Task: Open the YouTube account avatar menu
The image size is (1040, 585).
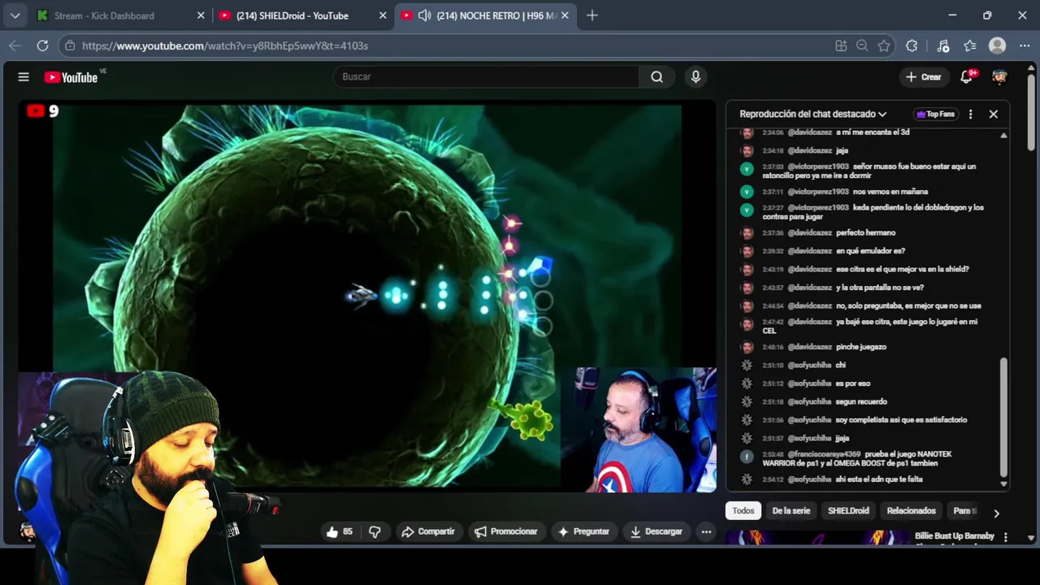Action: pyautogui.click(x=999, y=77)
